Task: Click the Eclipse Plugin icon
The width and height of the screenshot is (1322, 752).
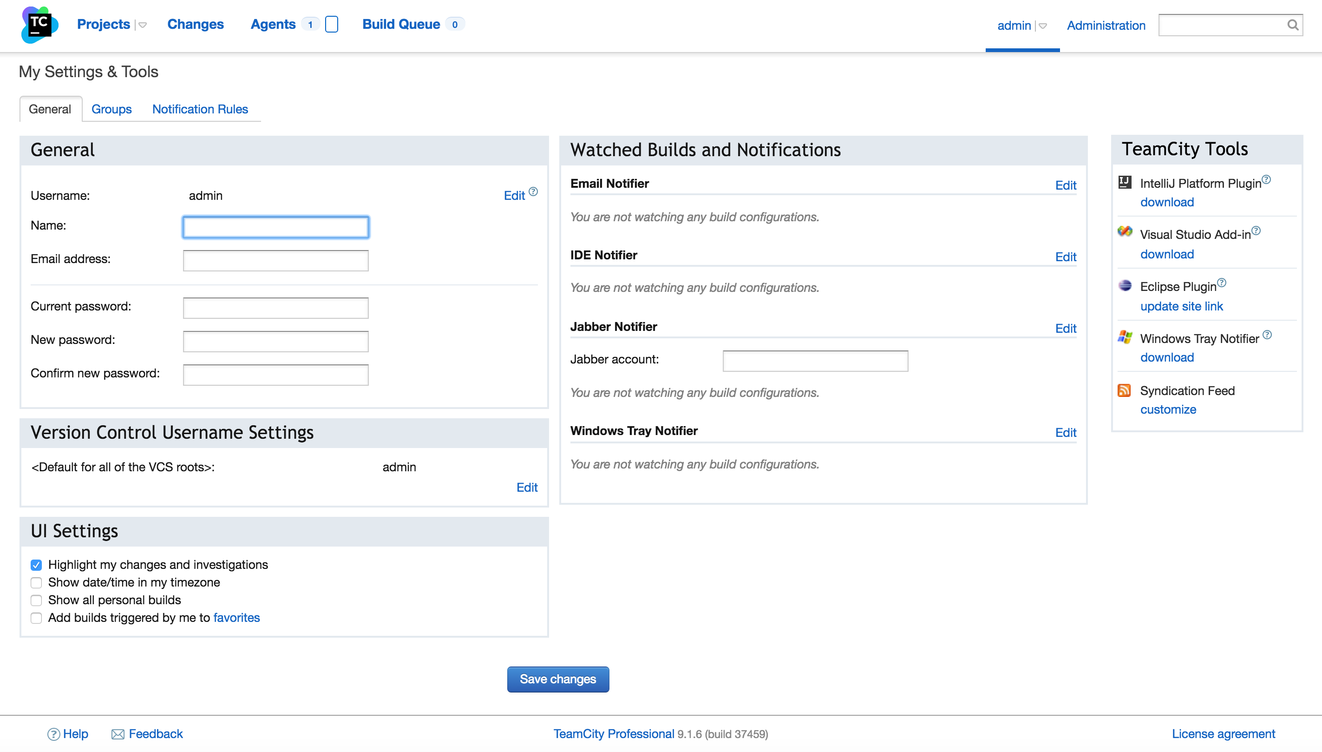Action: pos(1125,286)
